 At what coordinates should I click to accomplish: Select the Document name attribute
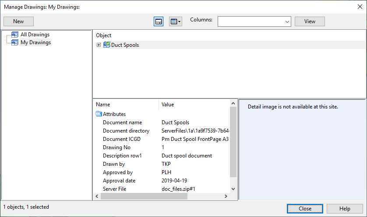click(123, 122)
